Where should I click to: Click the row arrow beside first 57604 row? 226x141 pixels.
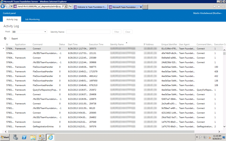pos(3,49)
